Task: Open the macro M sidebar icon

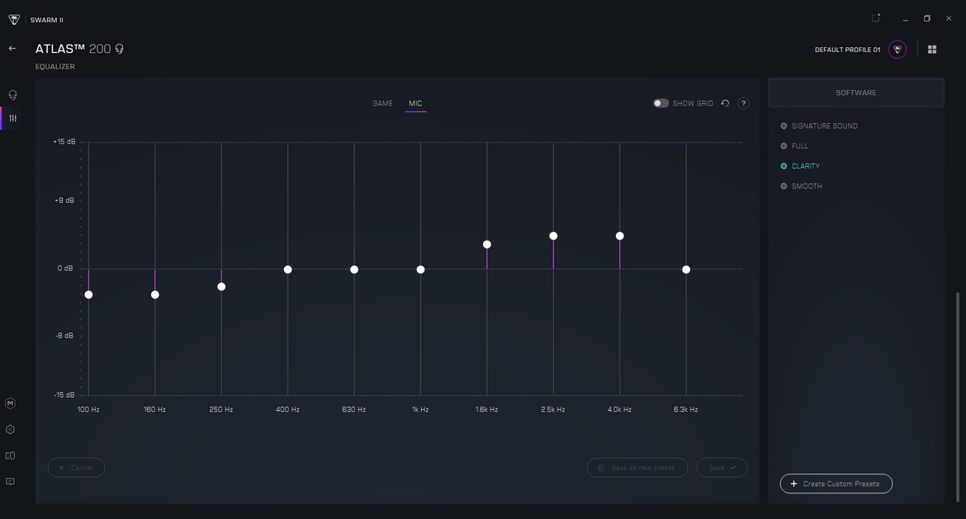Action: click(11, 403)
